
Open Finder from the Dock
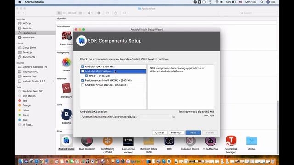pos(21,161)
